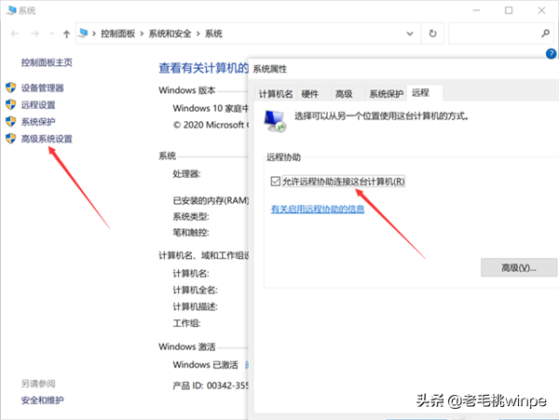Click 系统 in the breadcrumb path

[x=213, y=34]
